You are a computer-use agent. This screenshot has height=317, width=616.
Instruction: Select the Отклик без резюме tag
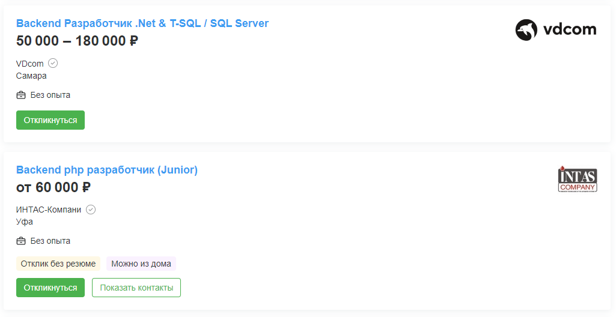coord(58,264)
